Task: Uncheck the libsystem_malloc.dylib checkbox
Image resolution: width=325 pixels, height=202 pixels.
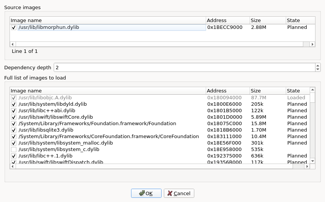Action: click(14, 143)
